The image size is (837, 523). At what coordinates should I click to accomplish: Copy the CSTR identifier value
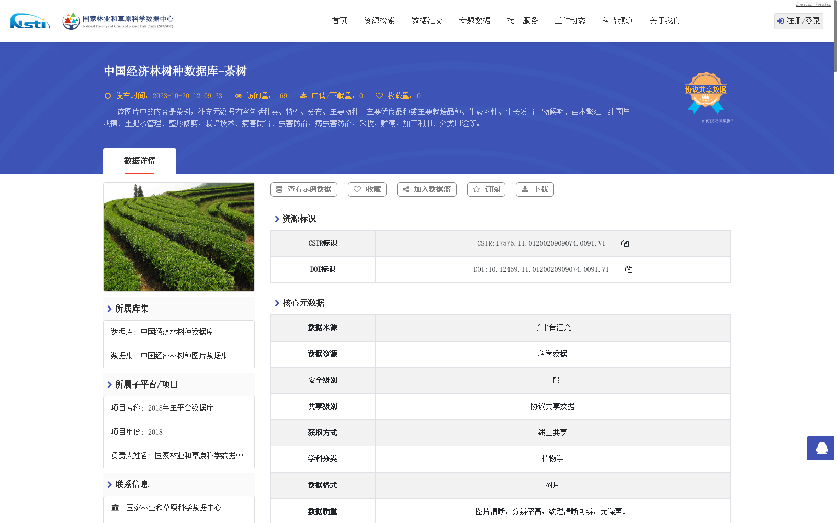(625, 243)
